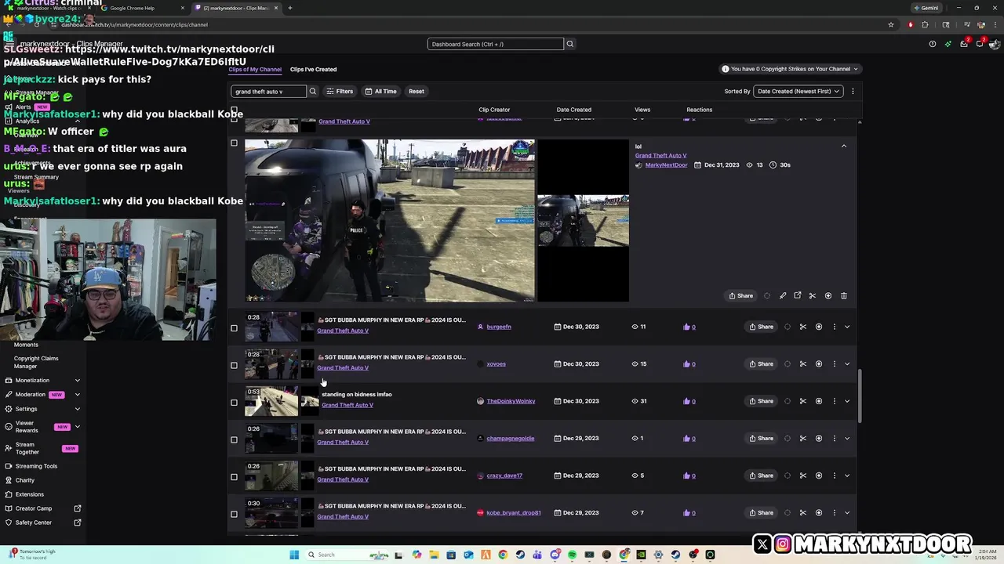Click the pencil rename icon for "lol" clip
This screenshot has width=1004, height=564.
(x=783, y=295)
